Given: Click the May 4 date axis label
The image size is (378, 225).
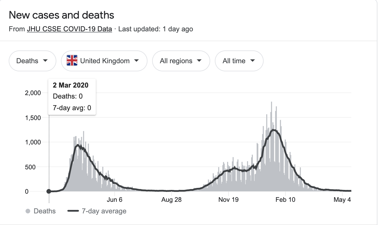Looking at the screenshot, I should (x=342, y=200).
